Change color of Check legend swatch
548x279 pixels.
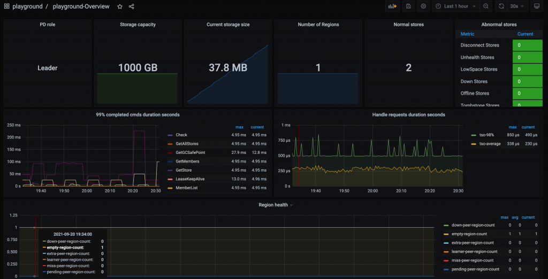point(170,135)
